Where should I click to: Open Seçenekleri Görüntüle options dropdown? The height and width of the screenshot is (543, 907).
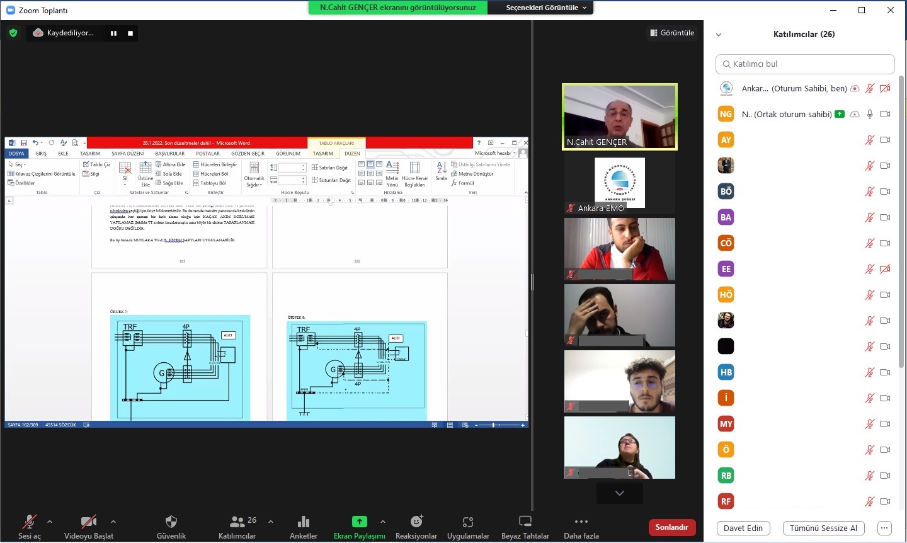(x=546, y=8)
